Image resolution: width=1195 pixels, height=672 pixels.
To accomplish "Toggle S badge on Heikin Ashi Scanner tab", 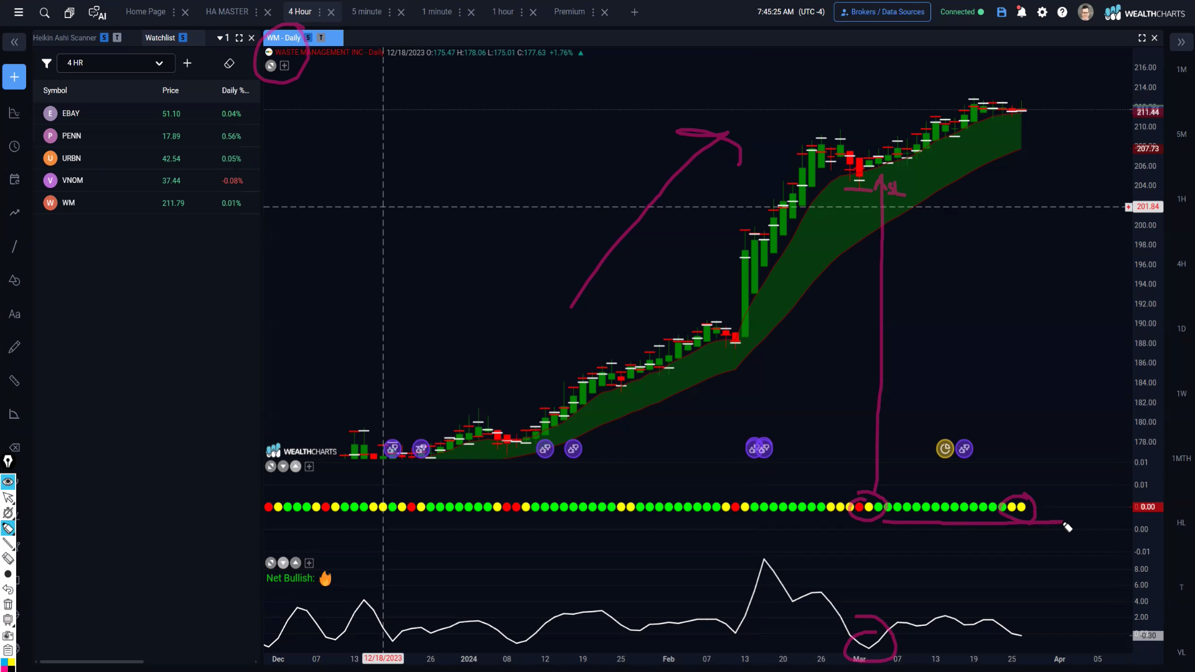I will [105, 38].
